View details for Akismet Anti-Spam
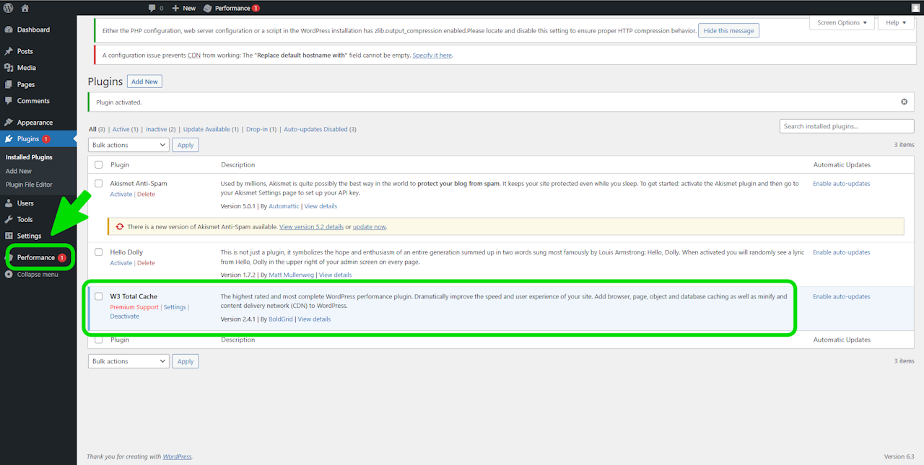Viewport: 924px width, 465px height. [x=321, y=206]
